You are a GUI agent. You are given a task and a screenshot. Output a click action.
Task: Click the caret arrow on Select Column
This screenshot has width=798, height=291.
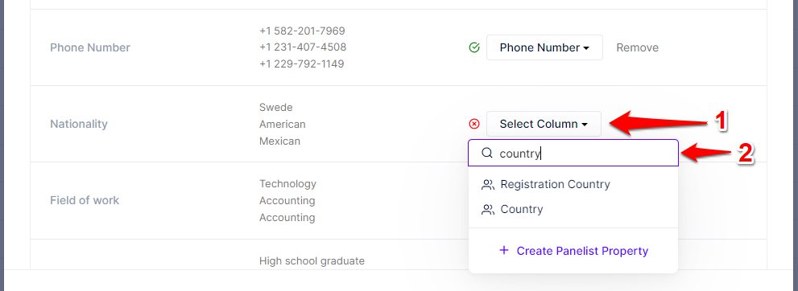click(x=585, y=125)
